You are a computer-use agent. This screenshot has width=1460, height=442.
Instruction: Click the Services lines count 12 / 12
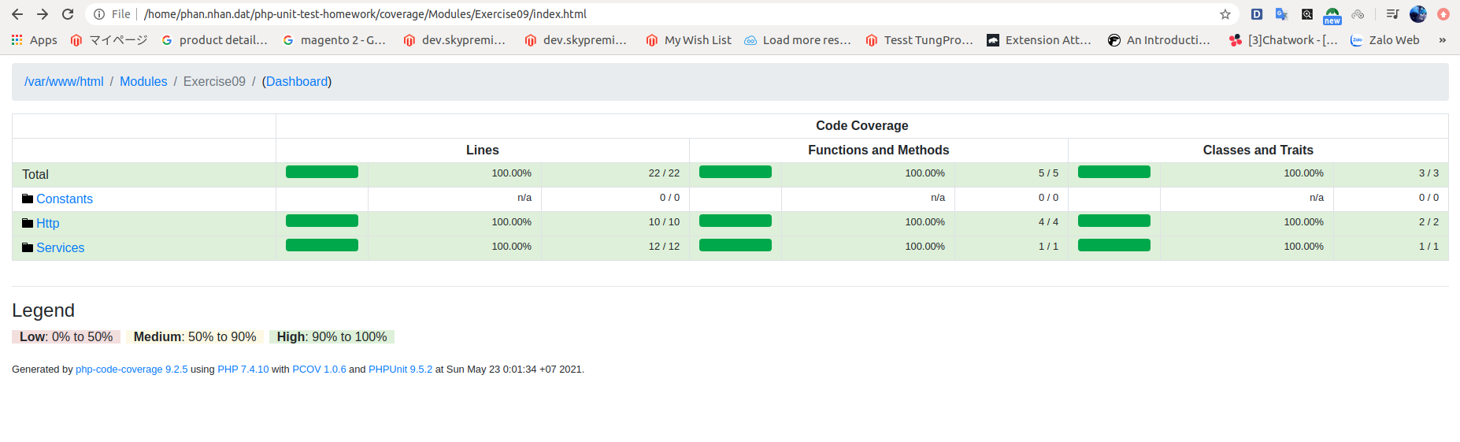point(664,247)
